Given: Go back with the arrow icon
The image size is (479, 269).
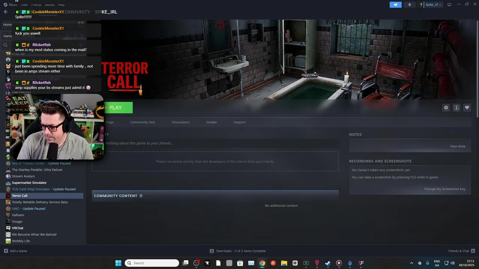Looking at the screenshot, I should pos(6,12).
